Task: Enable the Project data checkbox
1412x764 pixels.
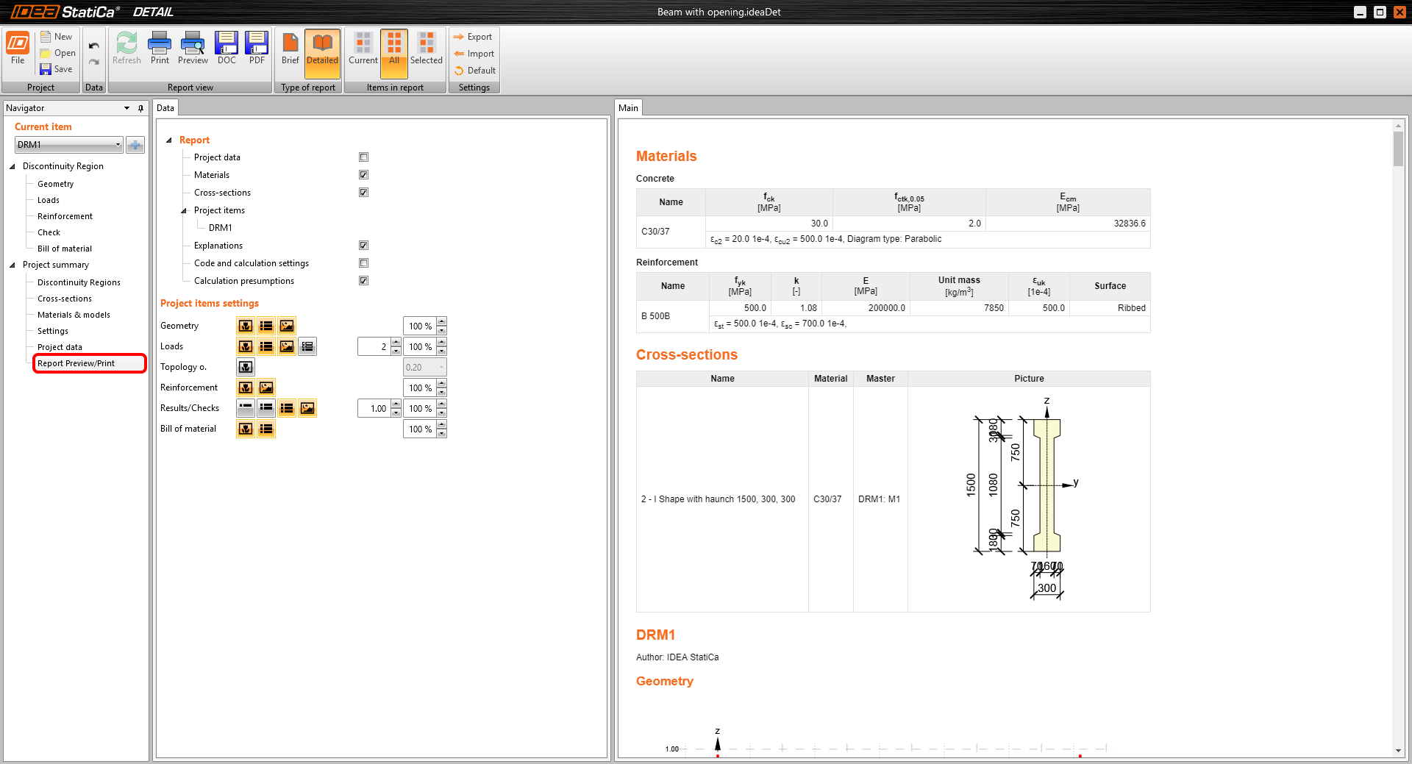Action: (x=363, y=157)
